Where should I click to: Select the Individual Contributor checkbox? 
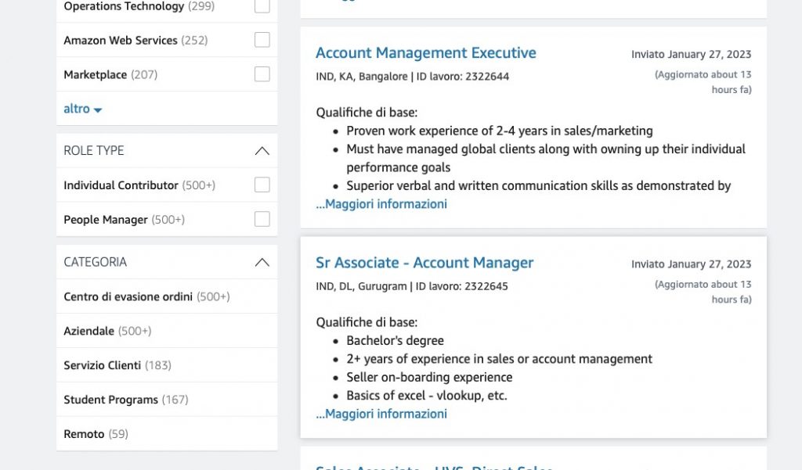(x=262, y=185)
